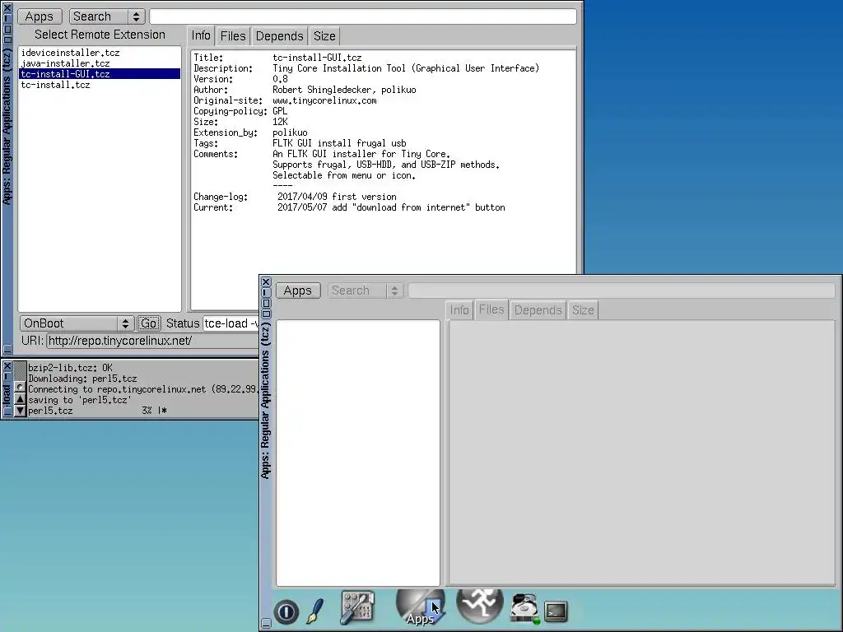Click the Version value 0.8
Screen dimensions: 843x632
point(280,79)
